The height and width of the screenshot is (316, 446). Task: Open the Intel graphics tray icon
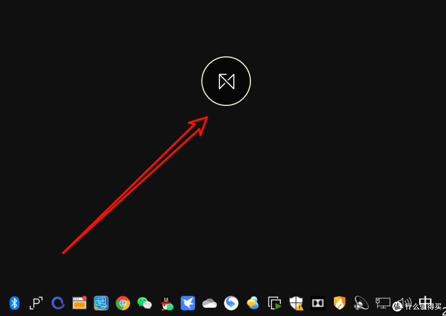[101, 303]
